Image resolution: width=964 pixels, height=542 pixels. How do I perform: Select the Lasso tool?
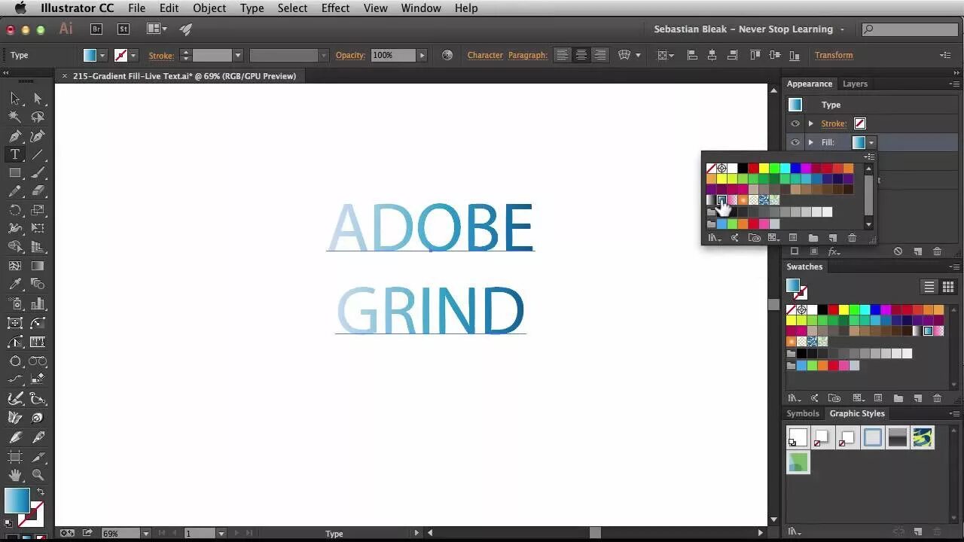[x=38, y=117]
